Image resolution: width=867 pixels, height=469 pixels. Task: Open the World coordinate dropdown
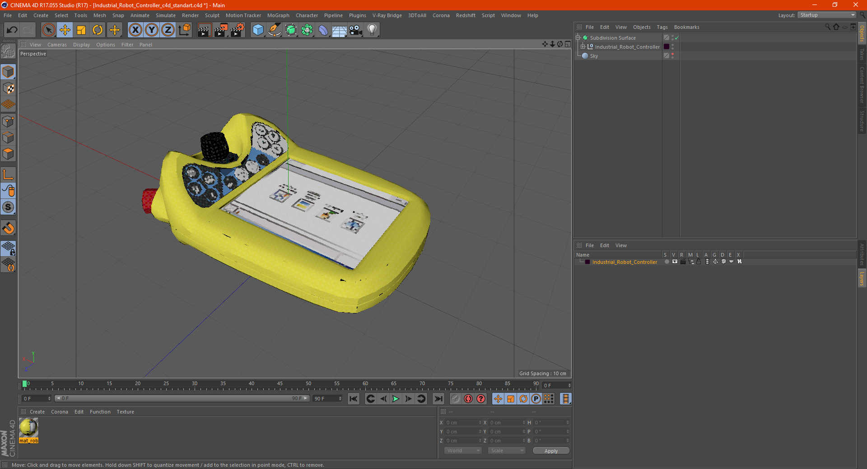(x=463, y=451)
